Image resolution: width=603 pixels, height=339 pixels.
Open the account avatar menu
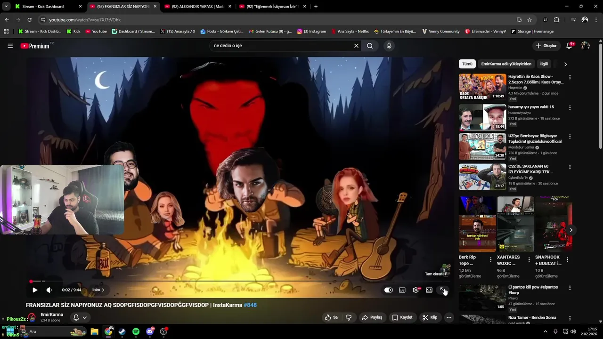click(586, 46)
